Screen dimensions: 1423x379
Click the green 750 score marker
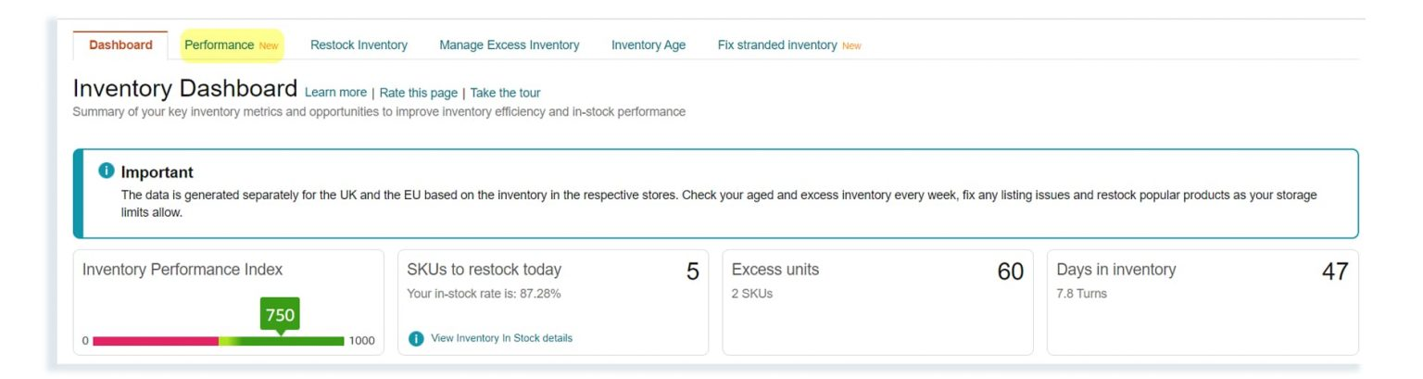[280, 316]
